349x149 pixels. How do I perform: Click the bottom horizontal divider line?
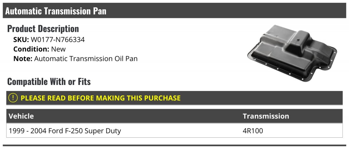click(x=174, y=145)
